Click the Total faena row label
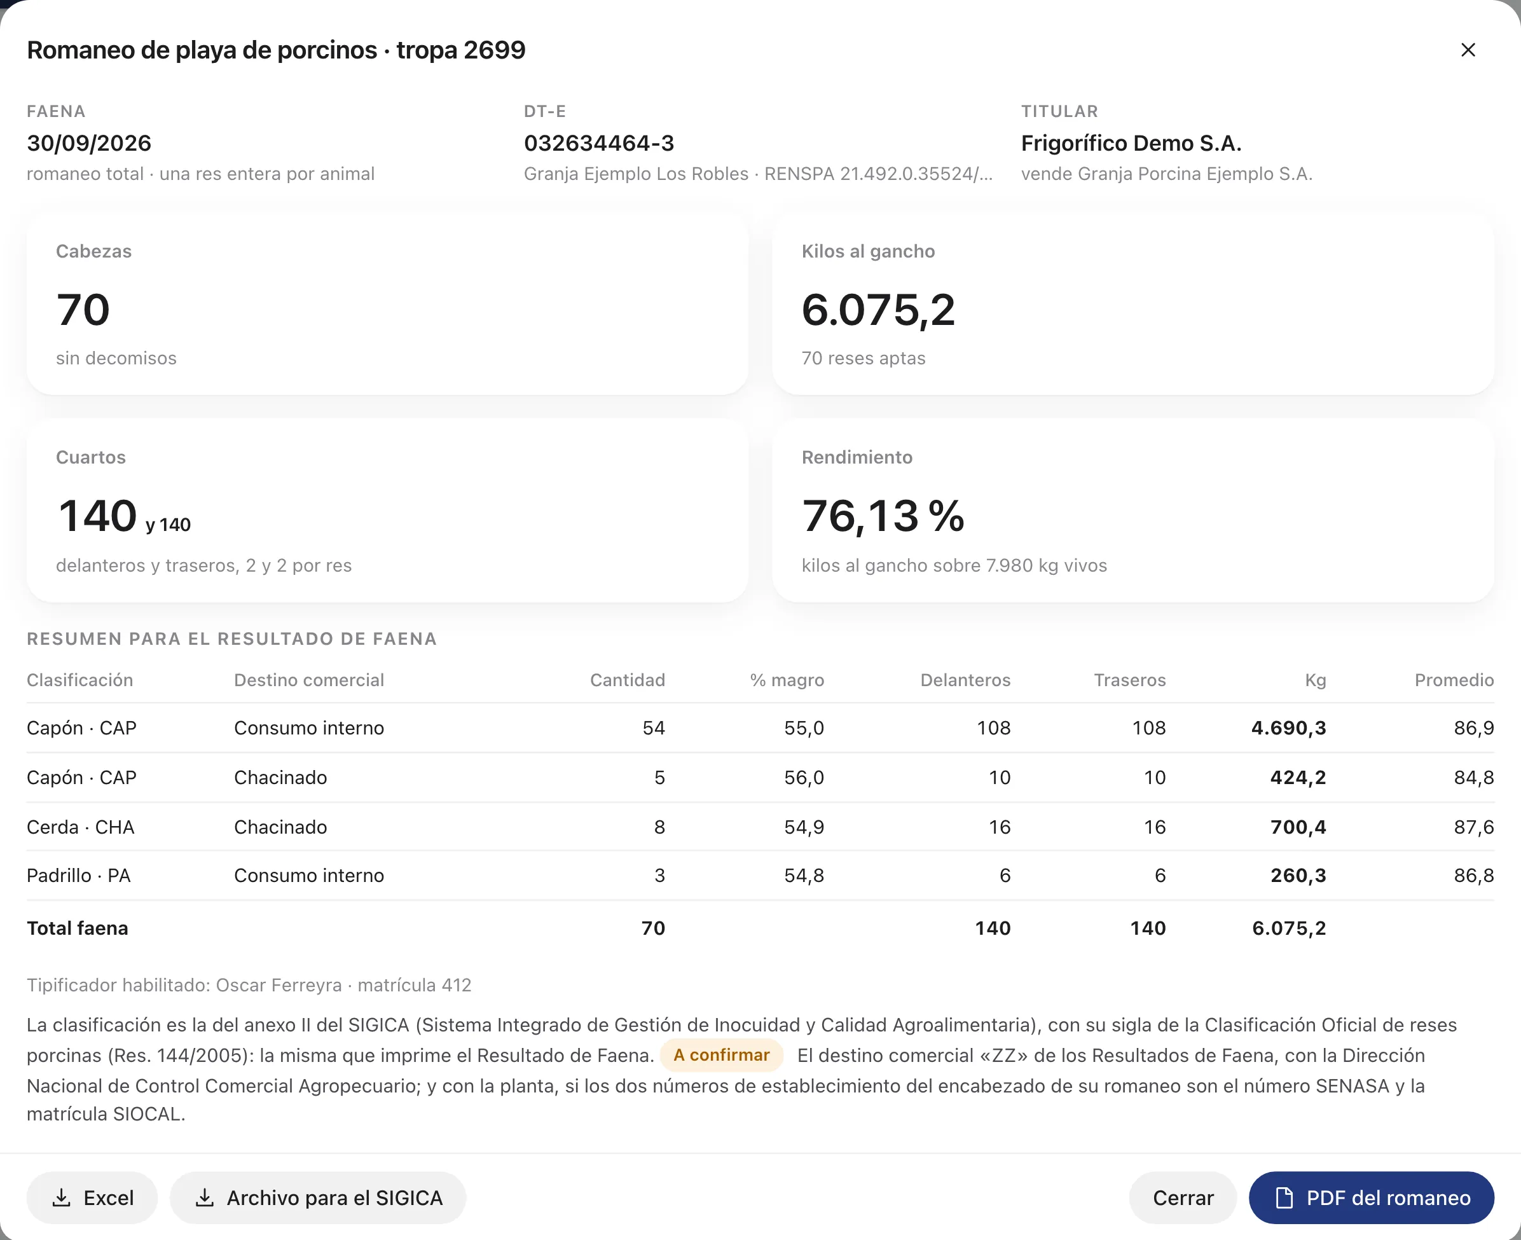 pos(78,928)
